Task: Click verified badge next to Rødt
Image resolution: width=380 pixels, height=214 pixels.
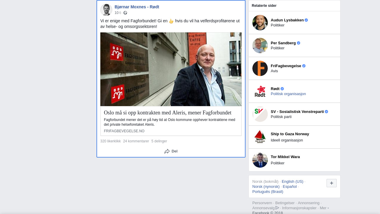Action: [282, 89]
